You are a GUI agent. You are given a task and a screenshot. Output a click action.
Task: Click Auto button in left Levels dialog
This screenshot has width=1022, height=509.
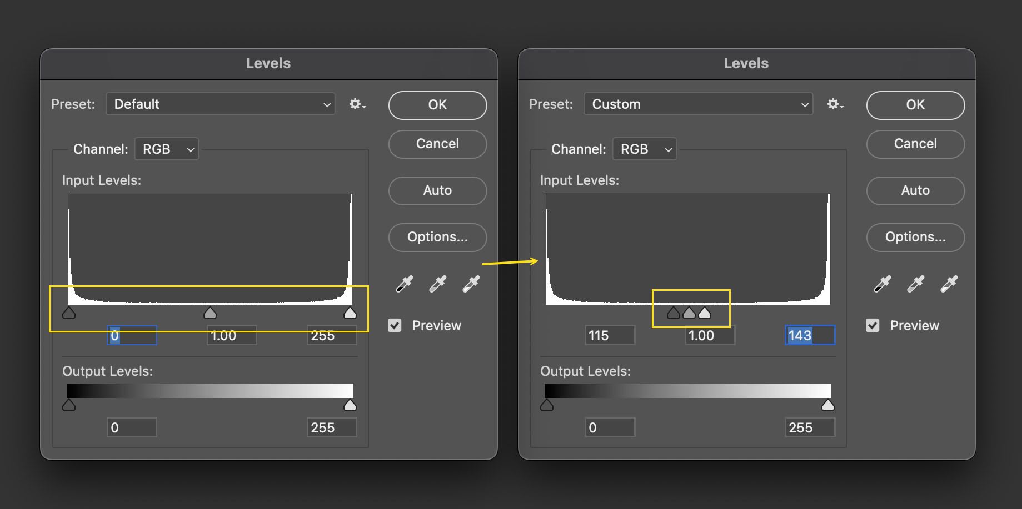pyautogui.click(x=437, y=190)
